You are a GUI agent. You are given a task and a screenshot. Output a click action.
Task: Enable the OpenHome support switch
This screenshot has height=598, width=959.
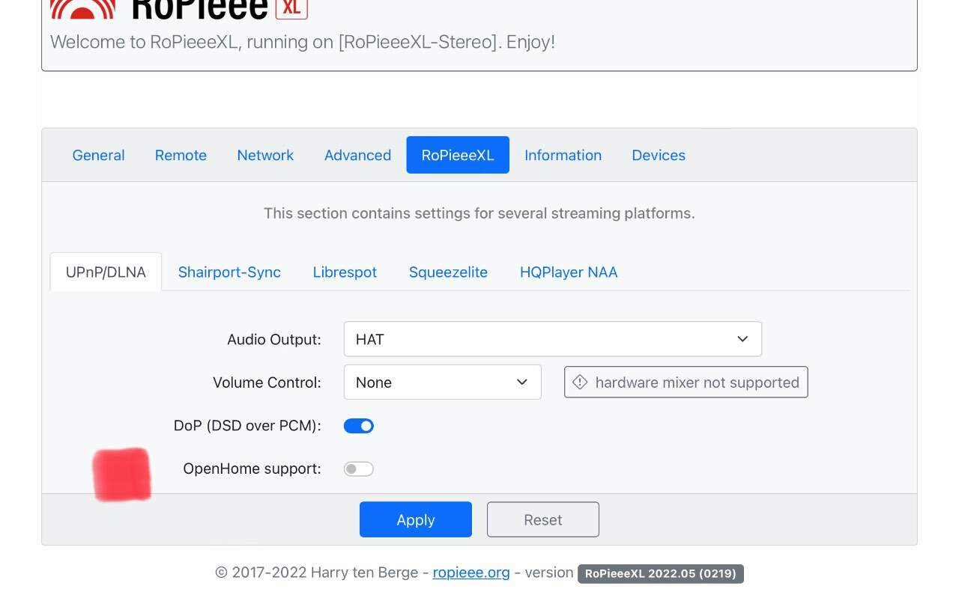[x=359, y=469]
